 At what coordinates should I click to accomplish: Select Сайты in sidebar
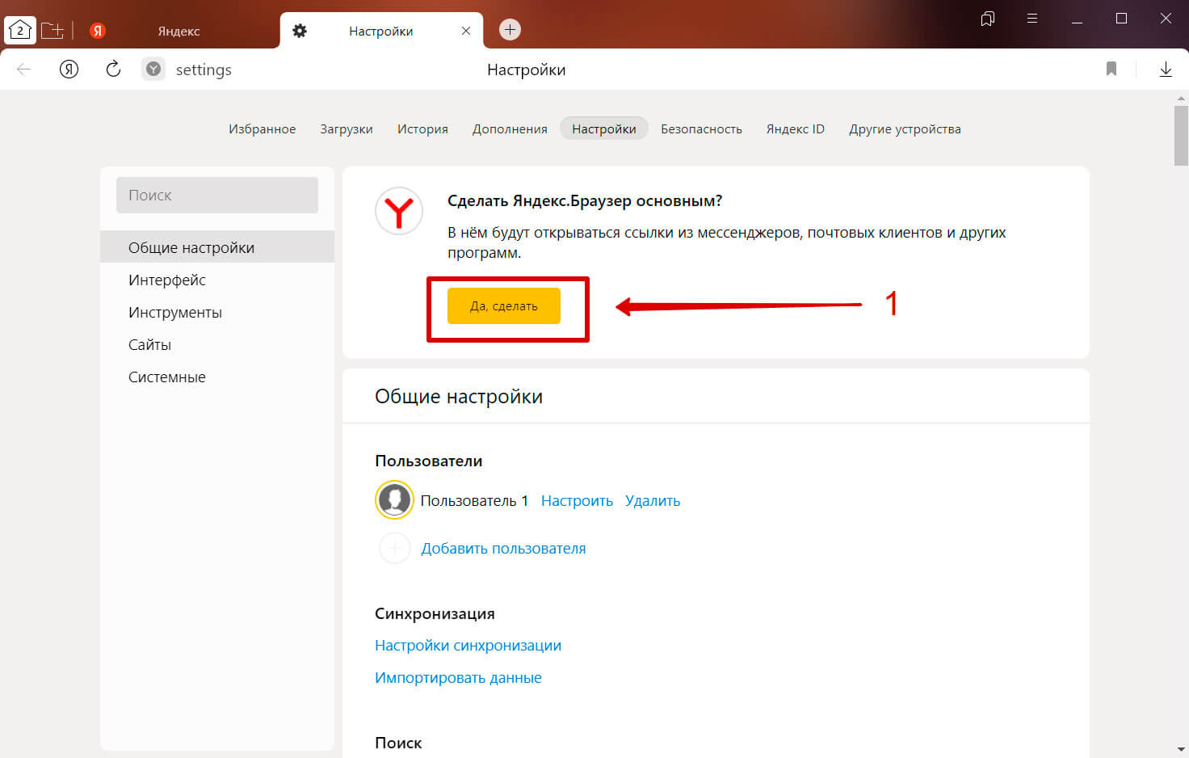point(217,344)
